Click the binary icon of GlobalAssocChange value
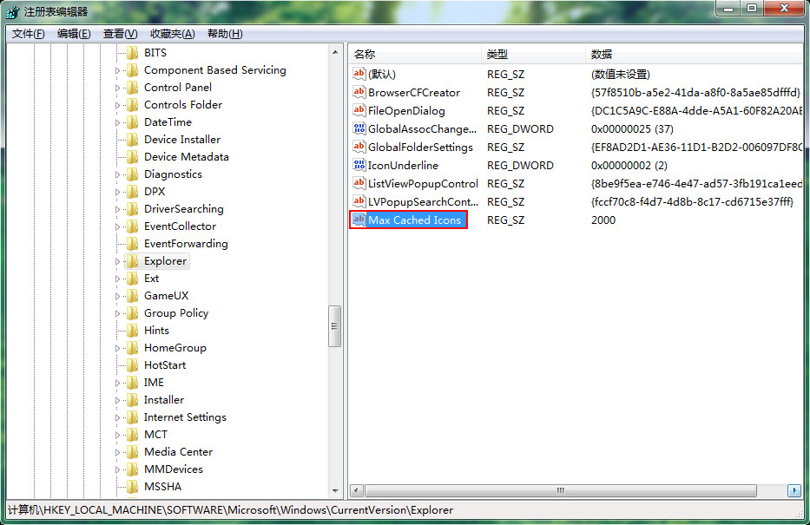This screenshot has height=525, width=810. pyautogui.click(x=359, y=128)
